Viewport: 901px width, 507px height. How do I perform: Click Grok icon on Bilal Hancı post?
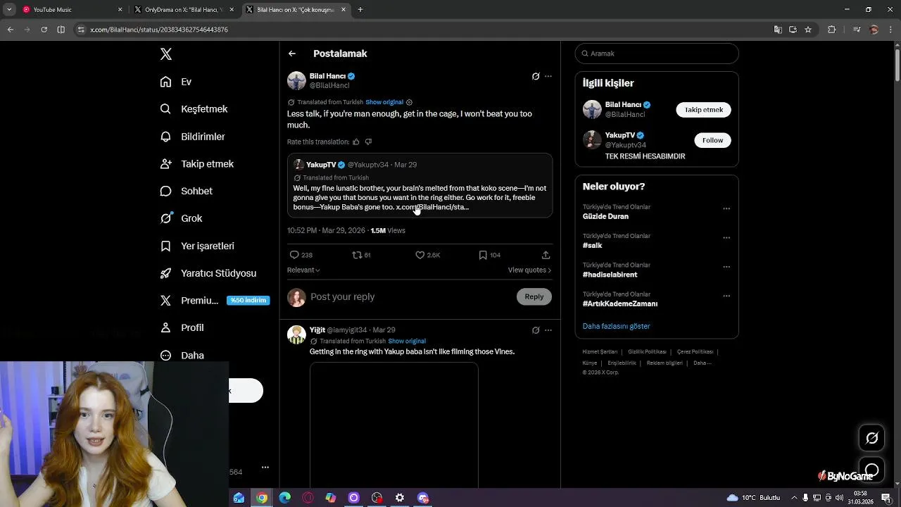point(536,76)
